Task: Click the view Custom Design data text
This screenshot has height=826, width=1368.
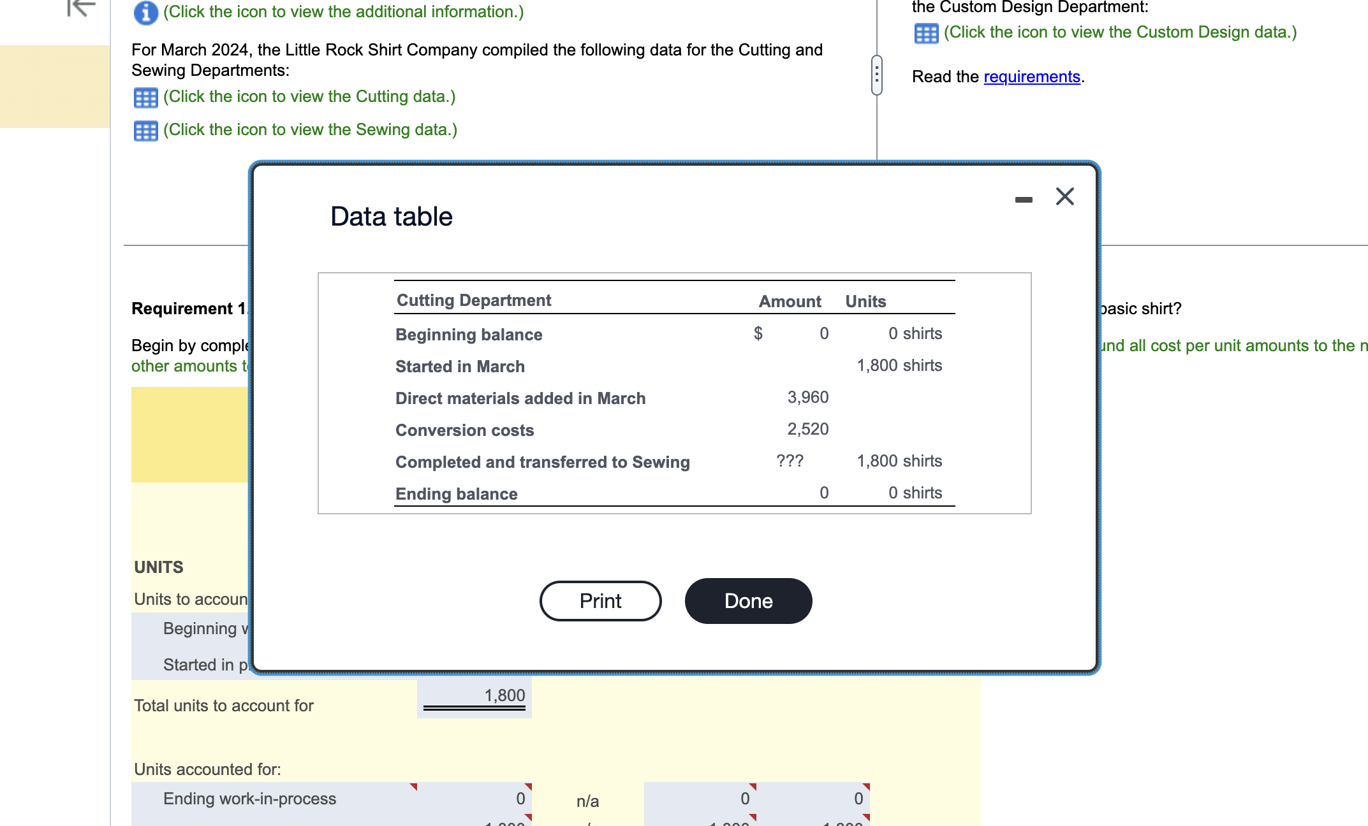Action: coord(1120,33)
